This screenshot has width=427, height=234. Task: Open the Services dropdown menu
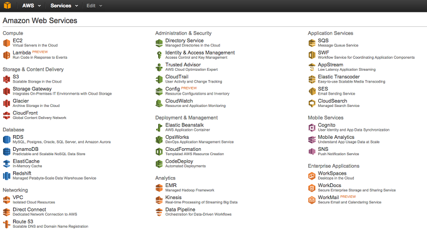[64, 6]
